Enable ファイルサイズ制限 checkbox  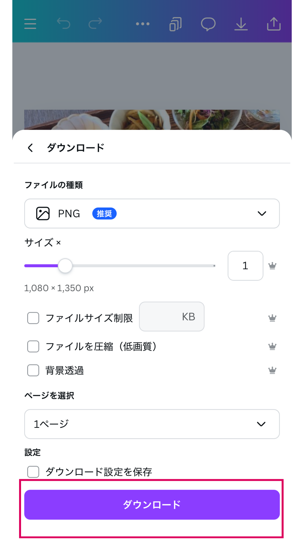(33, 318)
